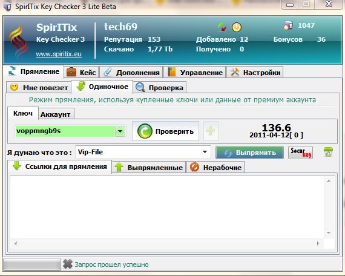This screenshot has width=345, height=276.
Task: Switch to the Управление tab
Action: click(x=195, y=72)
